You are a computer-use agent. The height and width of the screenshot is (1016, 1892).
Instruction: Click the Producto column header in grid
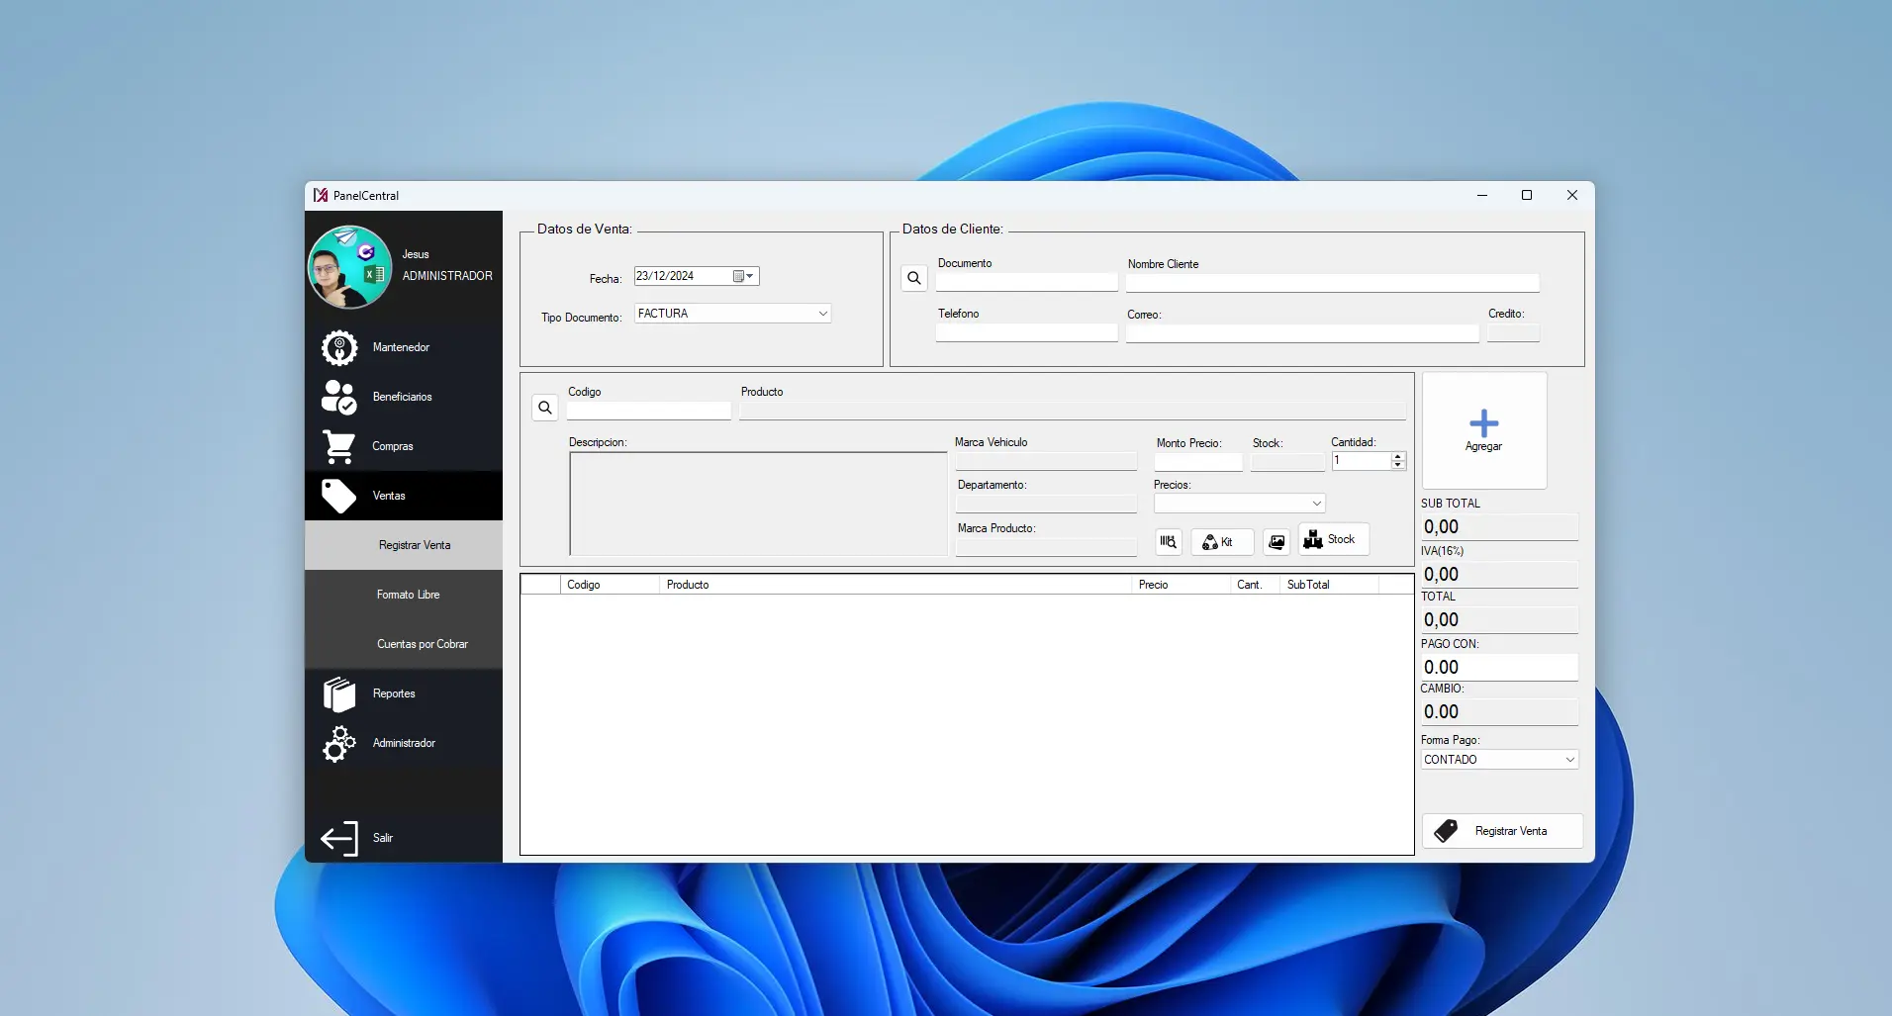896,585
